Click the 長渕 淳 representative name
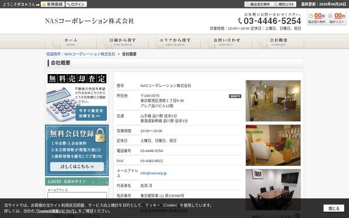This screenshot has width=349, height=218. (x=146, y=185)
